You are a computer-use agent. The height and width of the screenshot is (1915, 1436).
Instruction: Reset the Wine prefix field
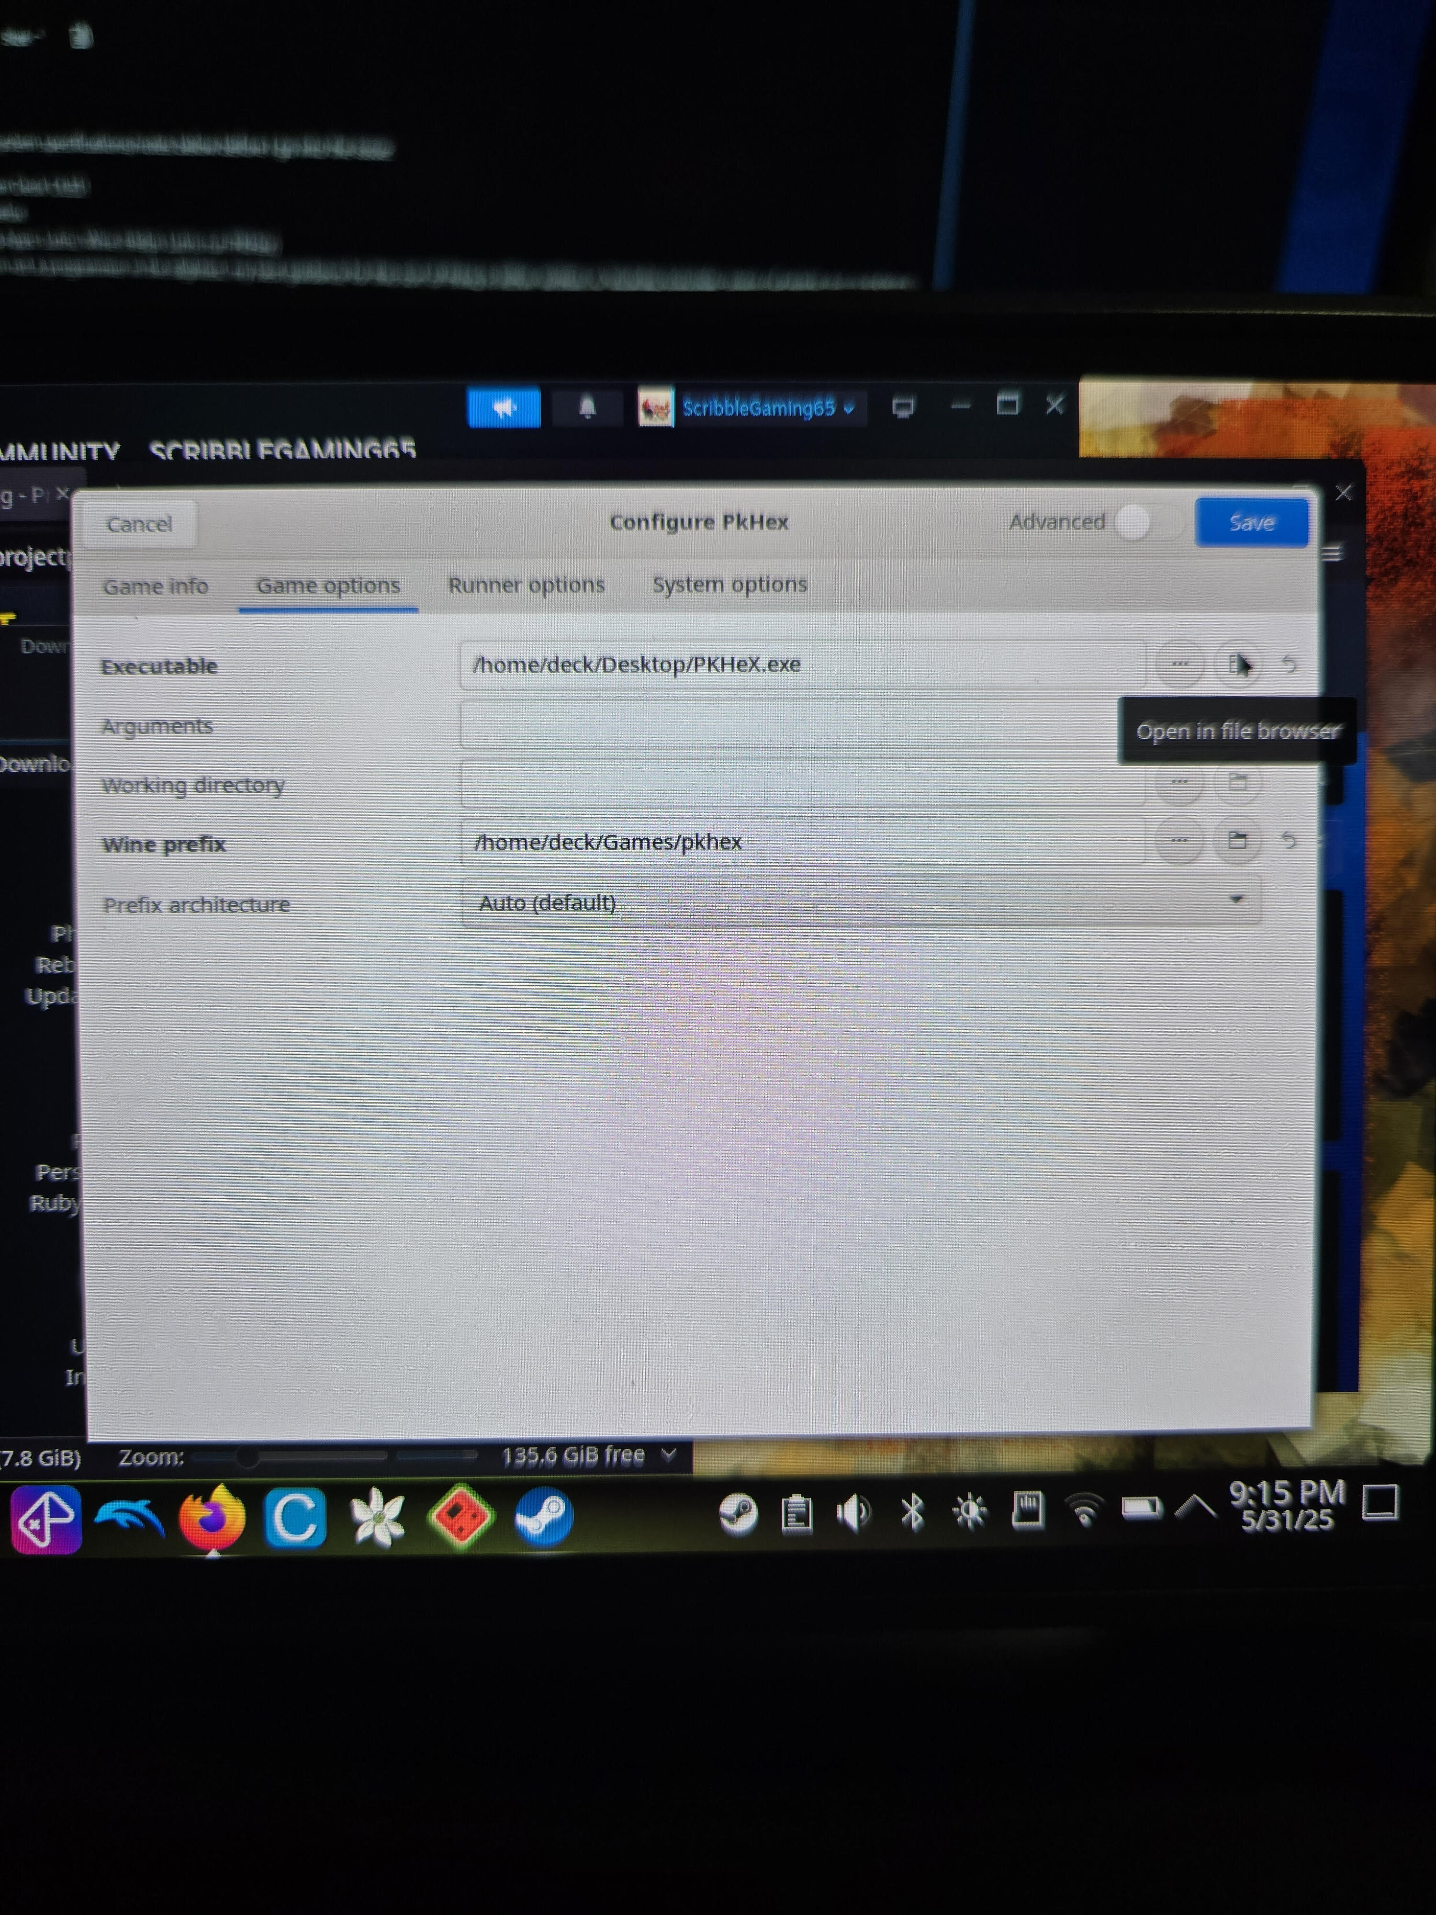(1289, 840)
